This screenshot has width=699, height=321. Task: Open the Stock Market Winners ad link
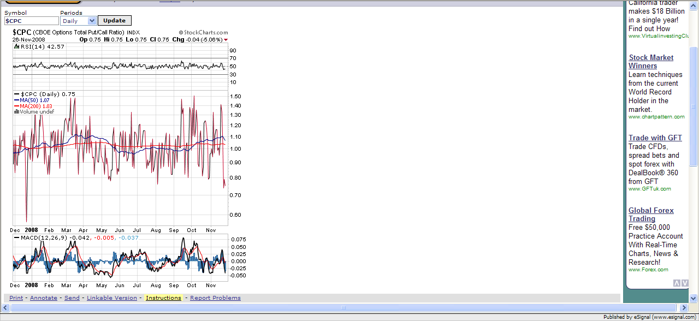651,62
